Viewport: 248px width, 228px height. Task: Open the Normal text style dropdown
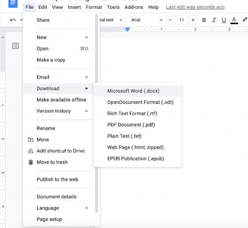point(111,20)
